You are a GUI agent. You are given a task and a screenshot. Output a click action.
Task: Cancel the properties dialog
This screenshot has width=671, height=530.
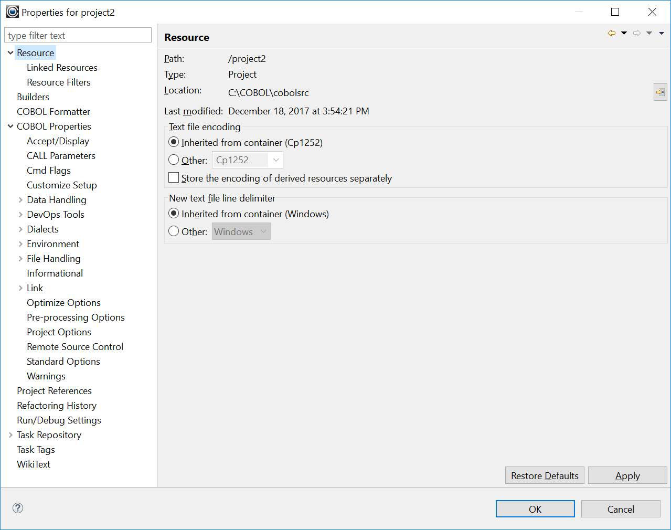click(x=621, y=508)
